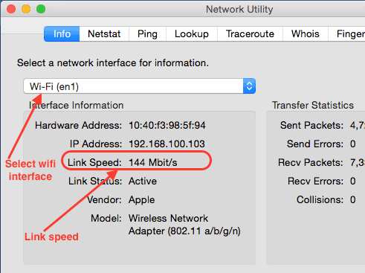Click the Recv Errors value 0
Image resolution: width=365 pixels, height=273 pixels.
[x=353, y=181]
